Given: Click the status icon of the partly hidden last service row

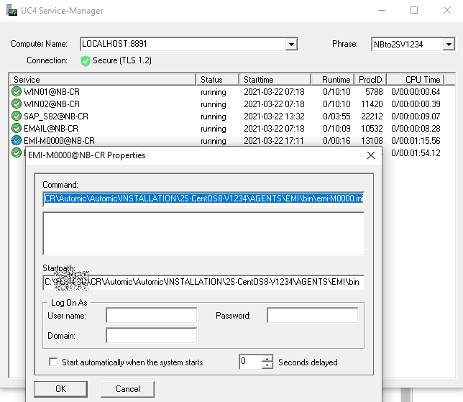Looking at the screenshot, I should coord(17,152).
